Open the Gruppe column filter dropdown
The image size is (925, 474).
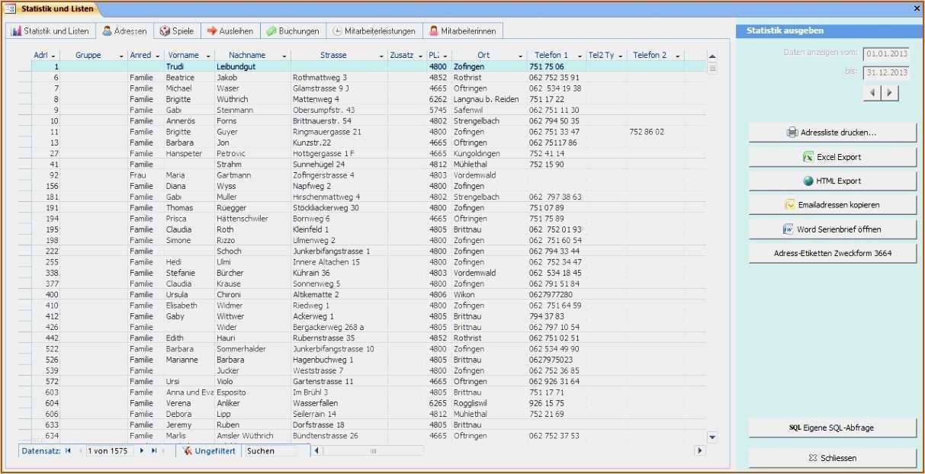120,55
